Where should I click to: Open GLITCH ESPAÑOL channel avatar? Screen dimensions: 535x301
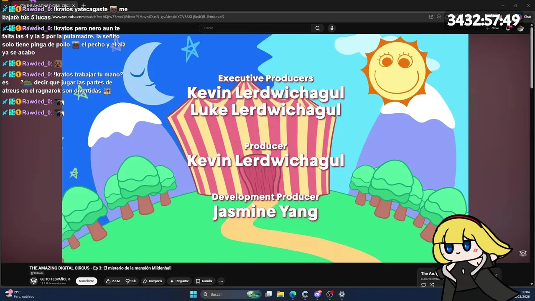(x=33, y=281)
